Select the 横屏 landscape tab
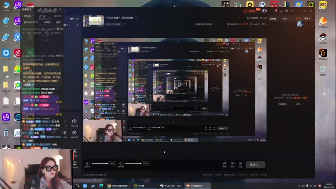 tap(71, 18)
